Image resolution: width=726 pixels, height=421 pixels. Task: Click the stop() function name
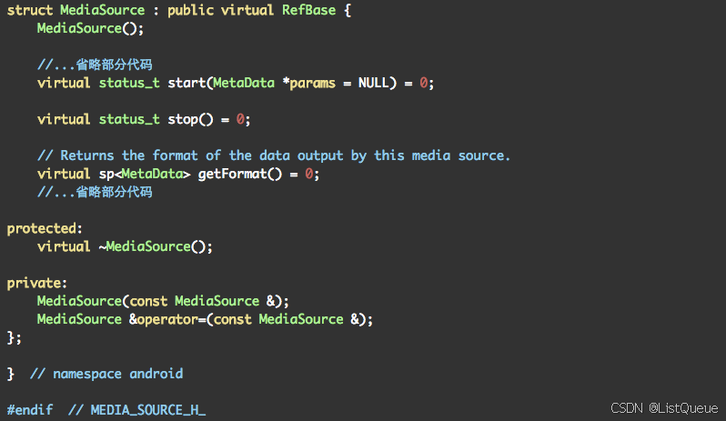pyautogui.click(x=190, y=119)
